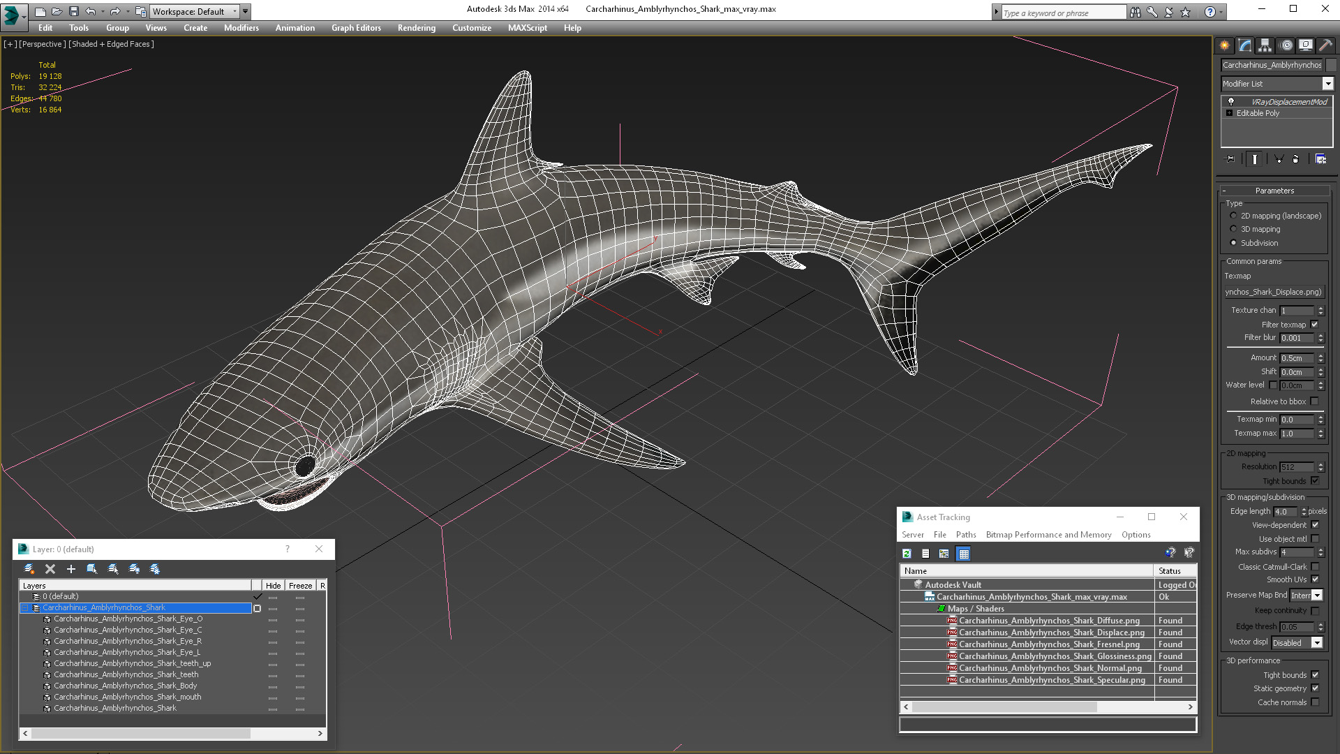The image size is (1340, 754).
Task: Toggle Smooth UVs checkbox
Action: click(x=1315, y=579)
